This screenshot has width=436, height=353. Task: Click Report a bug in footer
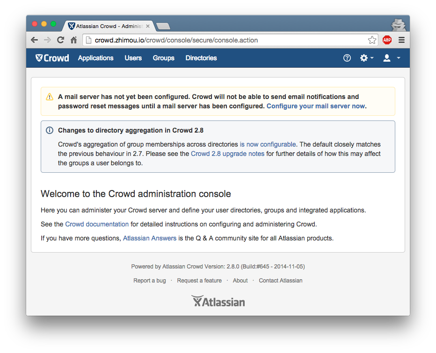pos(150,281)
